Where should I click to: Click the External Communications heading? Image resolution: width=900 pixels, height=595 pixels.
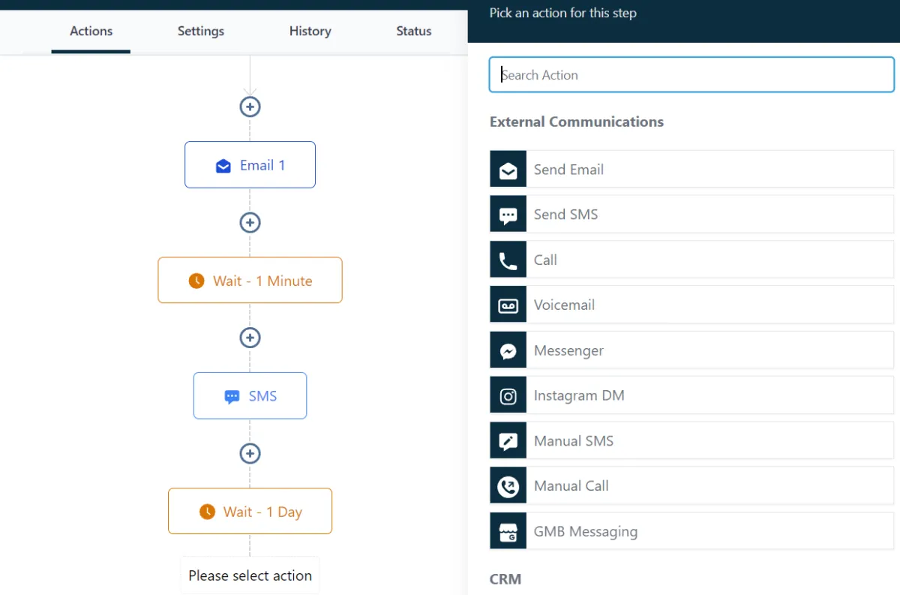577,122
